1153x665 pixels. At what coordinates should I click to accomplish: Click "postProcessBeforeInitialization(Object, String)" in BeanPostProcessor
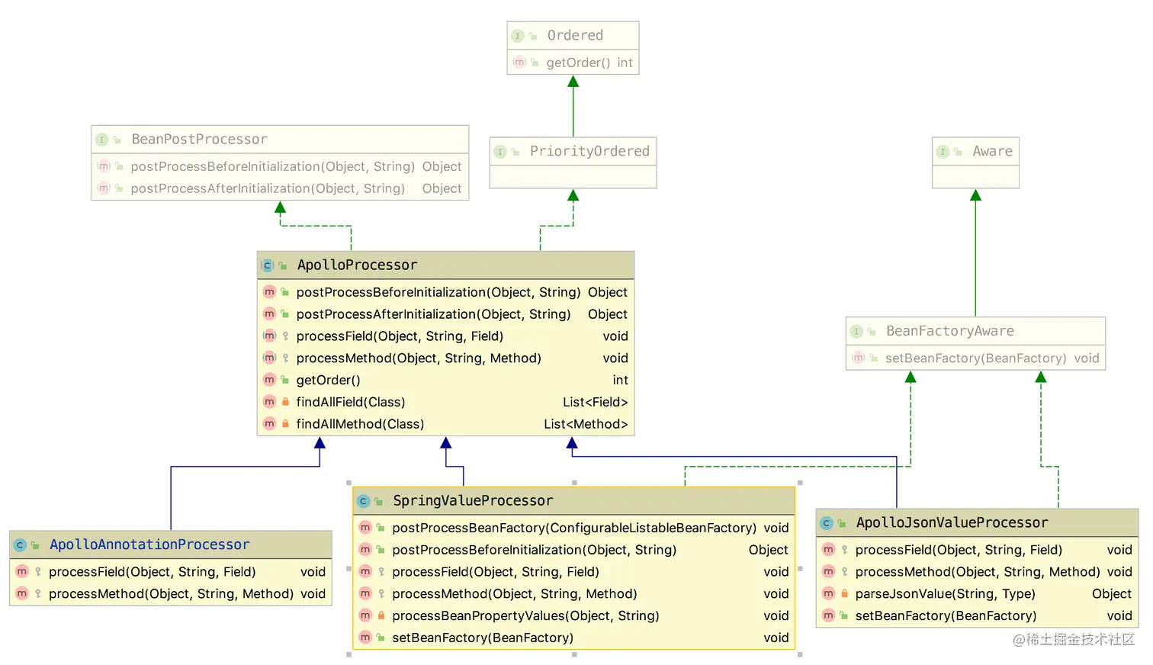pyautogui.click(x=272, y=166)
